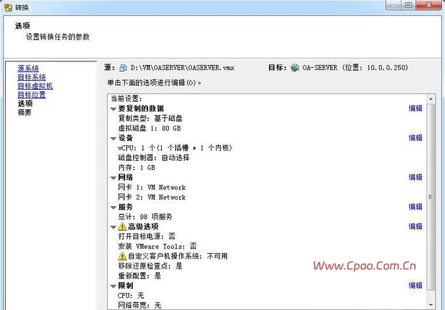Open the 目标虚拟机 step
Screen dimensions: 445x310
click(35, 86)
